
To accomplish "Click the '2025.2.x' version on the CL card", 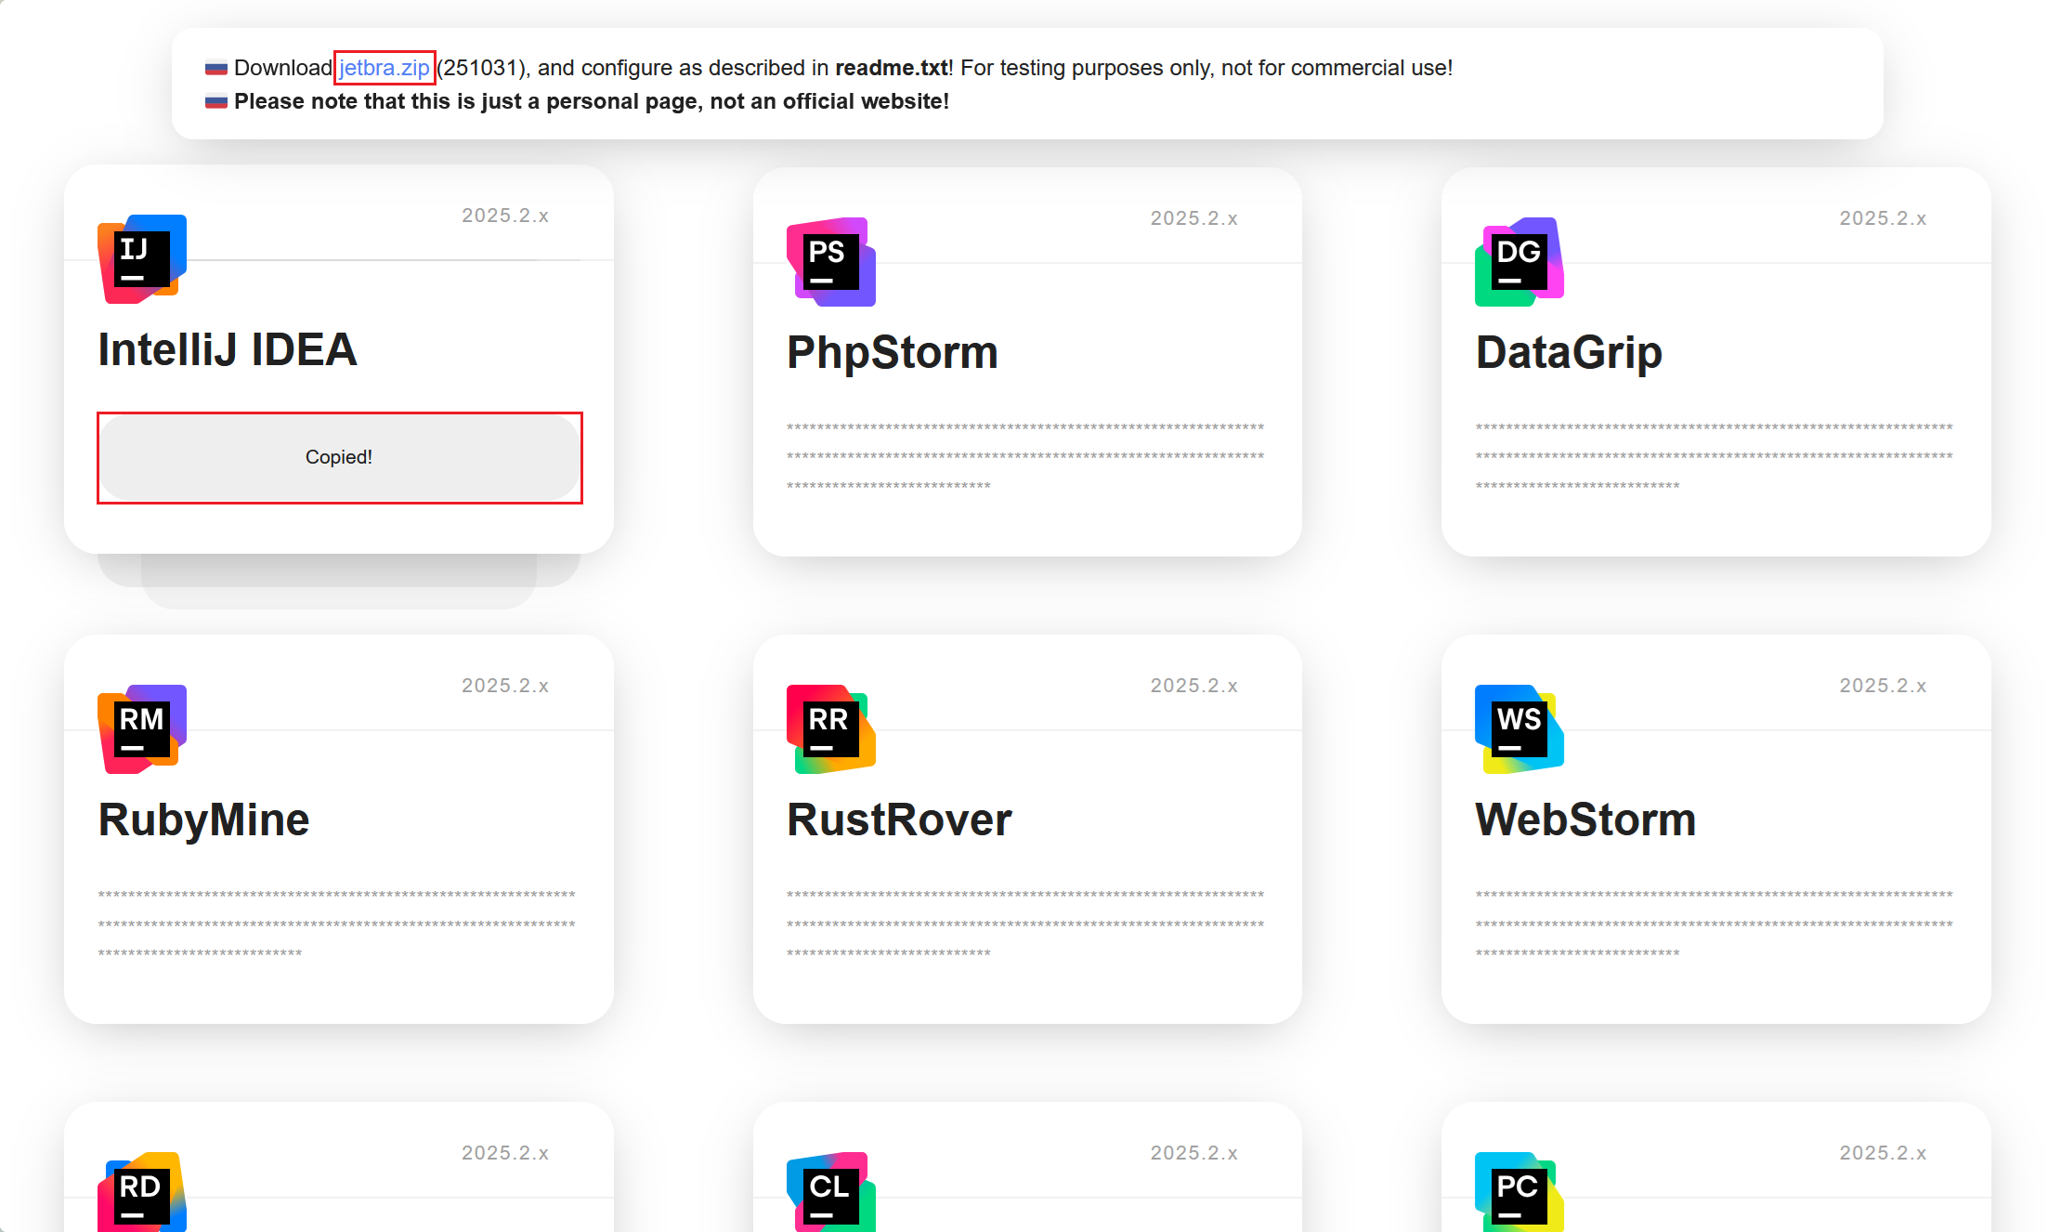I will [x=1194, y=1153].
